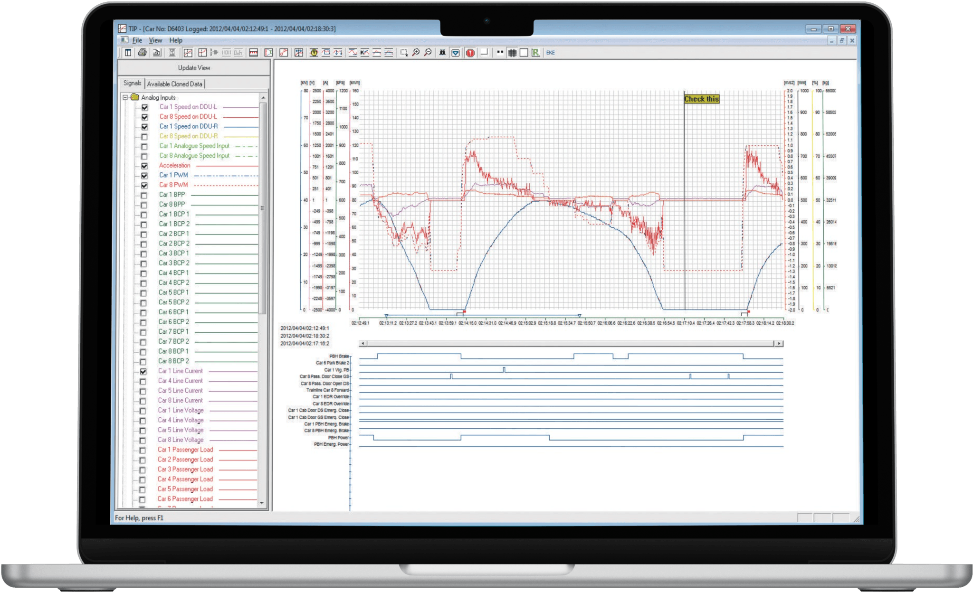Click the Update View button
The image size is (973, 592).
click(194, 68)
